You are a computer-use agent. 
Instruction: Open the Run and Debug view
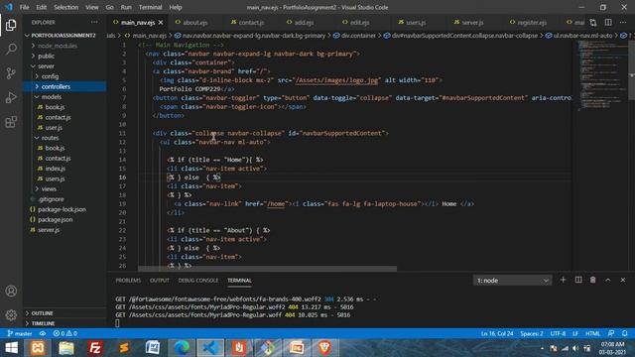pos(11,97)
